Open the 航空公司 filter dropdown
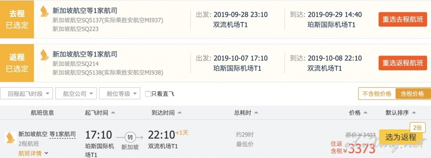This screenshot has width=431, height=158. (x=76, y=94)
